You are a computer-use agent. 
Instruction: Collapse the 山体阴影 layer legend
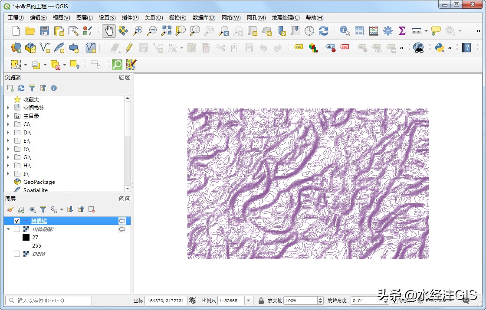(8, 229)
